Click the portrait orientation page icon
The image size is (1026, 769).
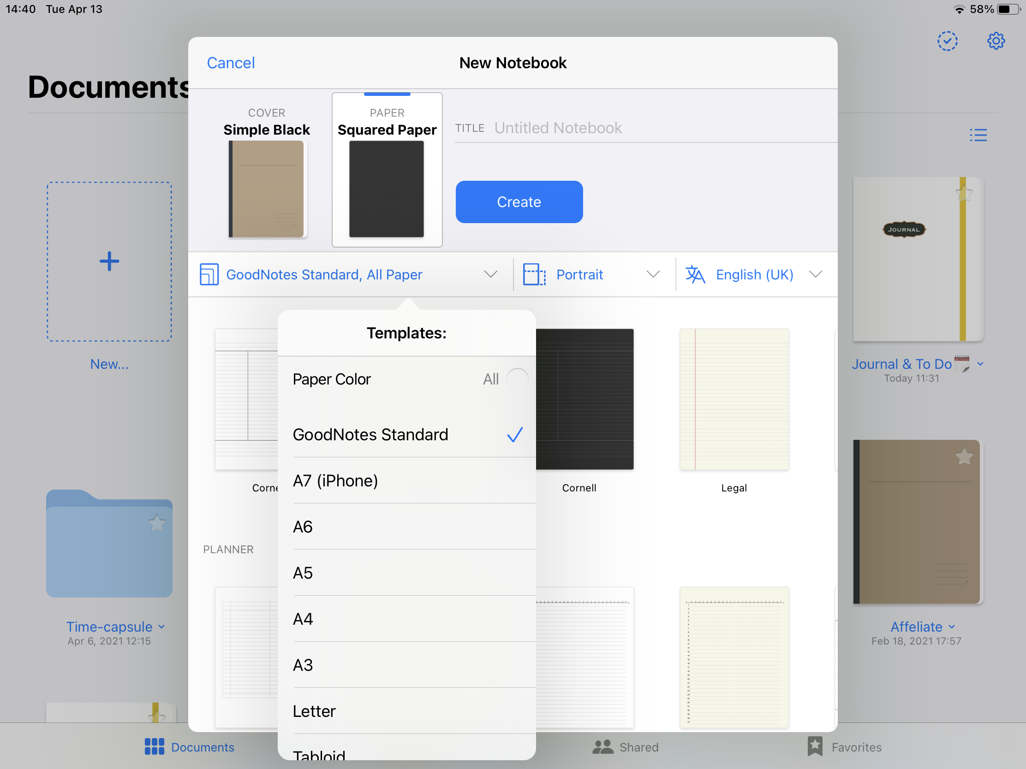[x=534, y=274]
